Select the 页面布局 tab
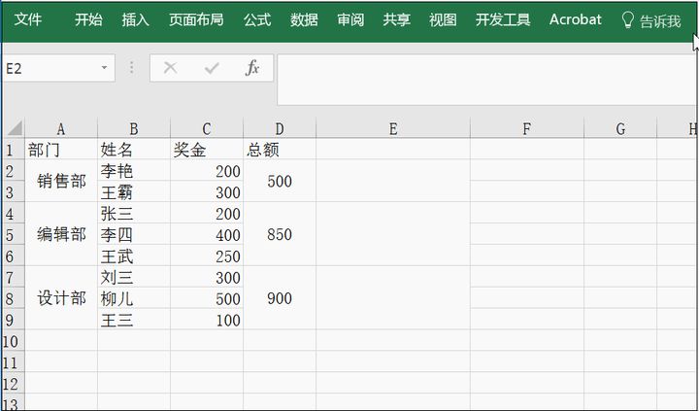Image resolution: width=699 pixels, height=411 pixels. (196, 19)
